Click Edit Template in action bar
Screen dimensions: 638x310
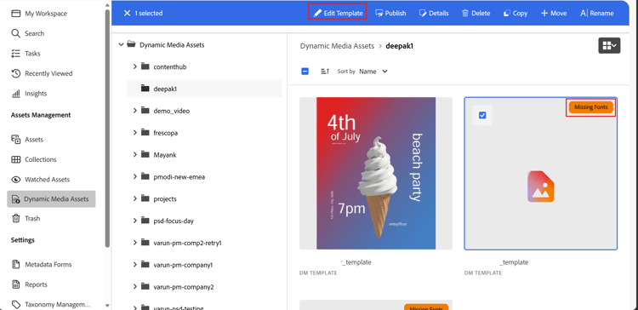click(x=338, y=13)
